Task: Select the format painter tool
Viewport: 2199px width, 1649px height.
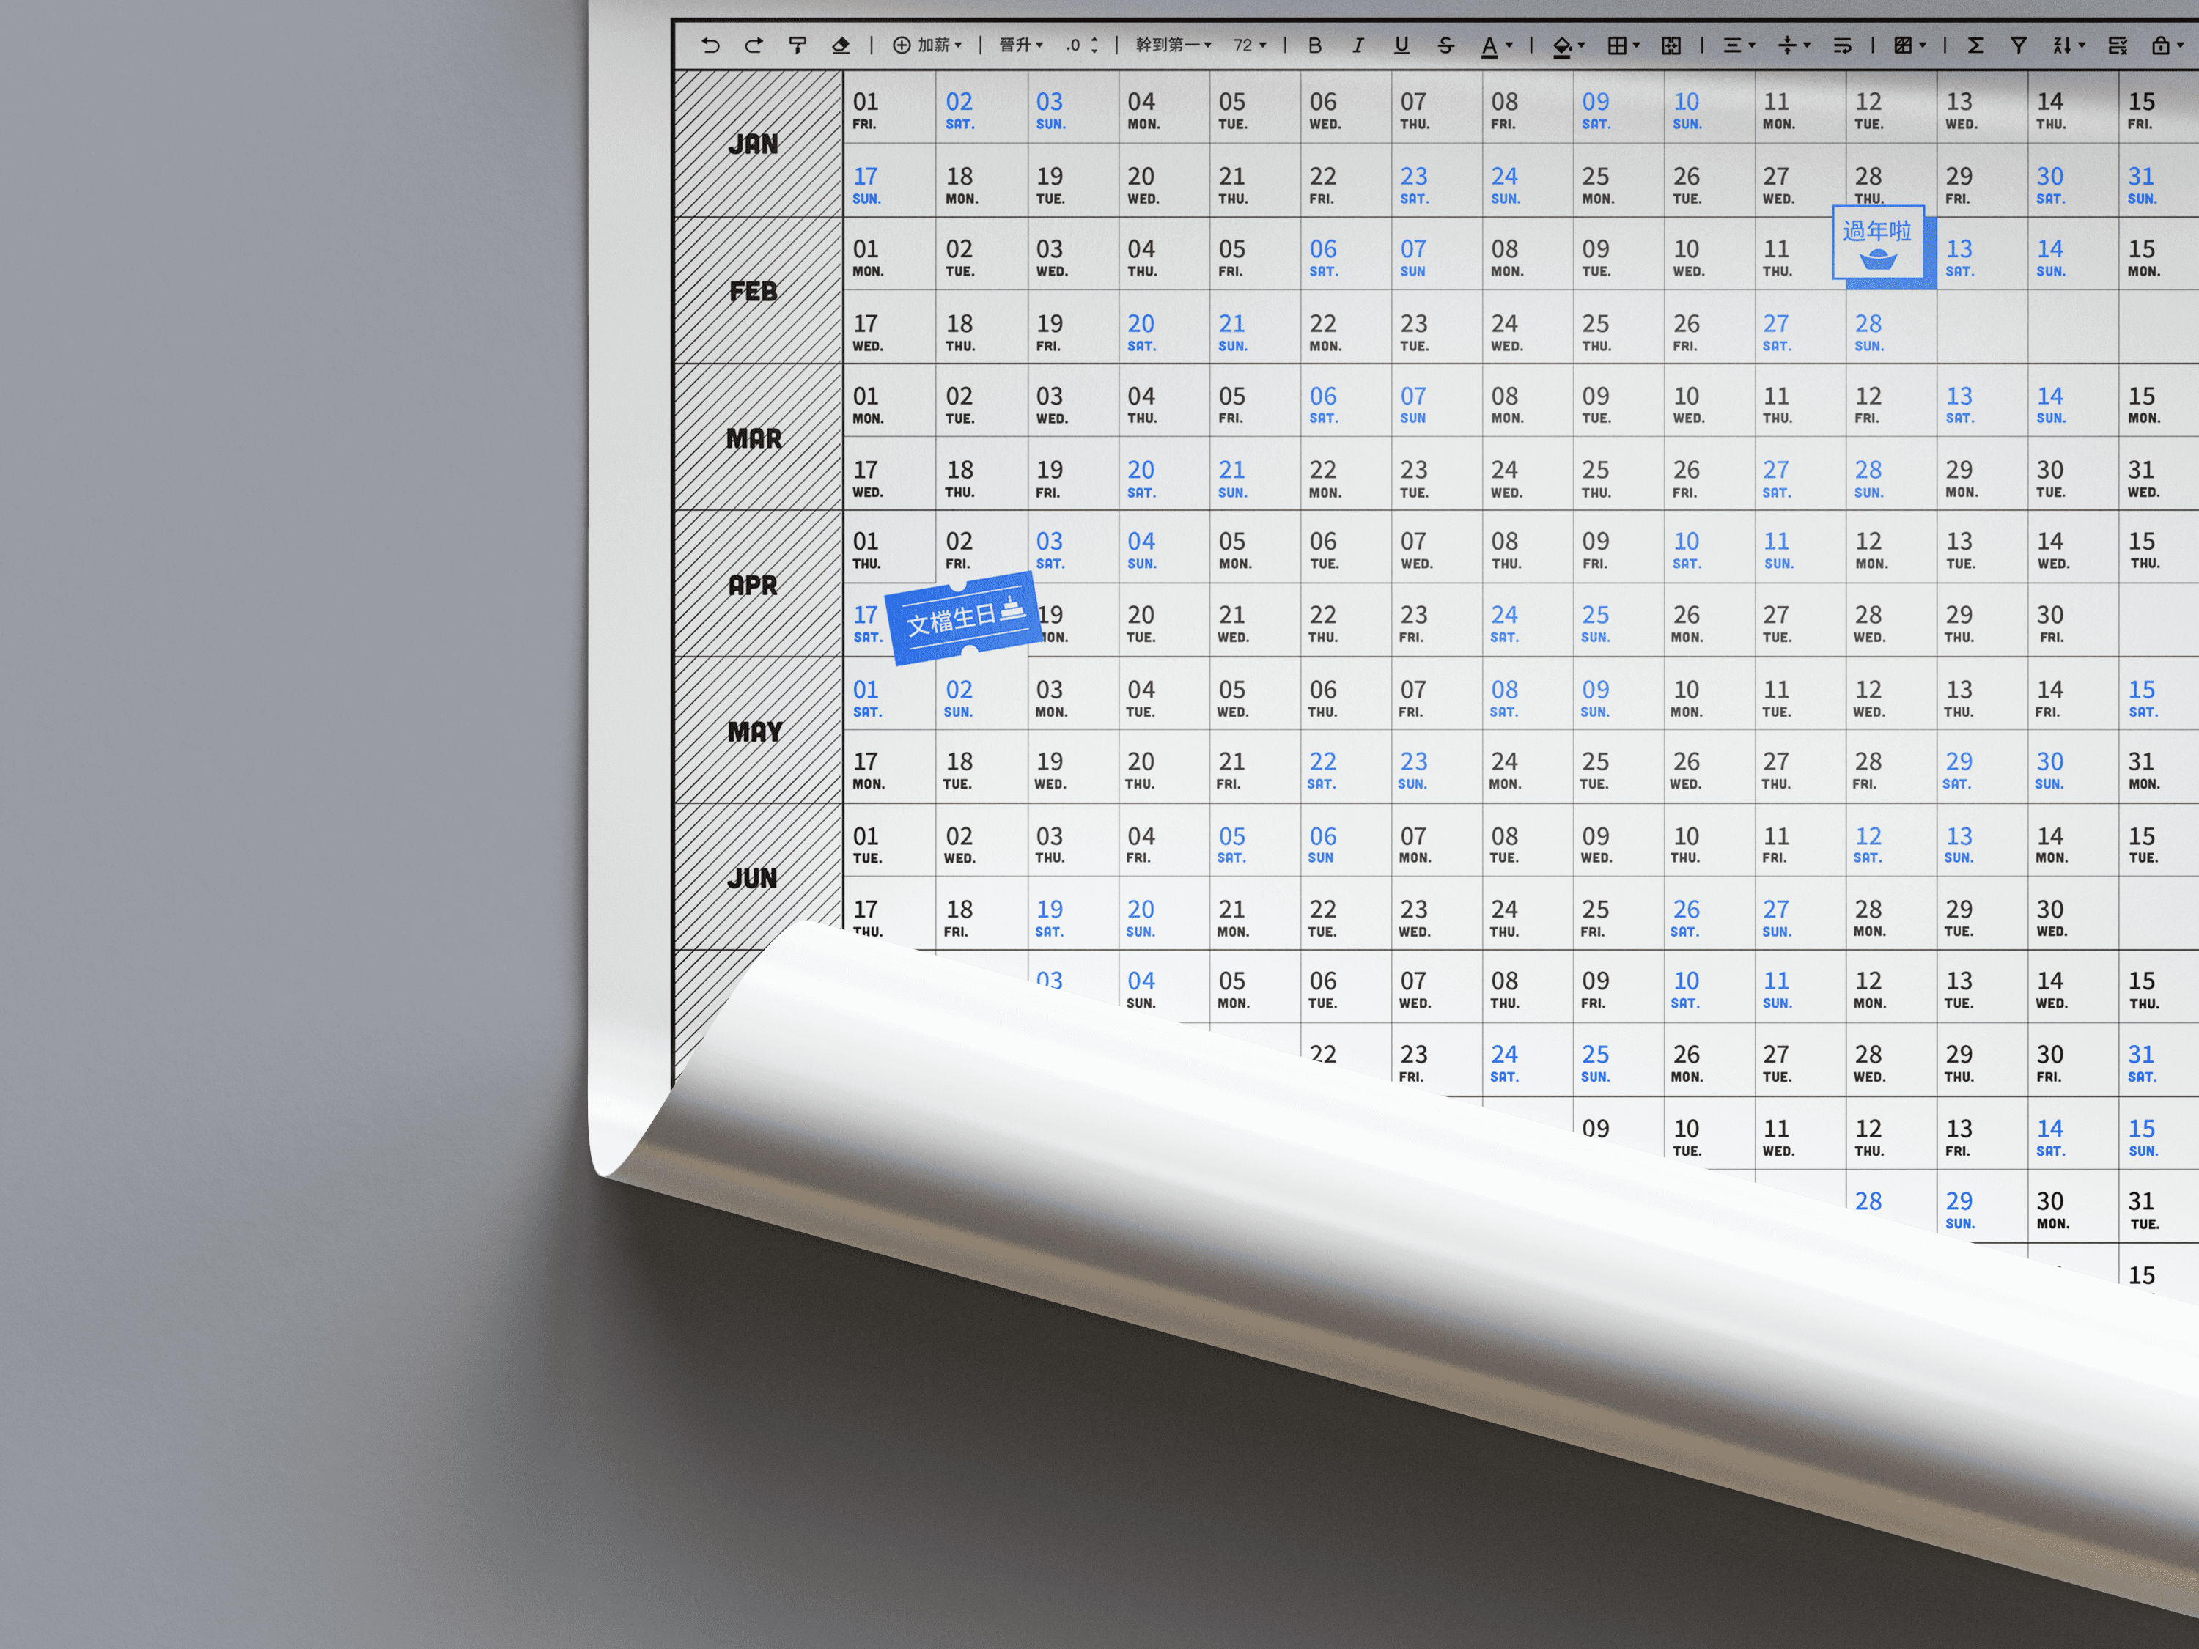Action: [x=798, y=45]
